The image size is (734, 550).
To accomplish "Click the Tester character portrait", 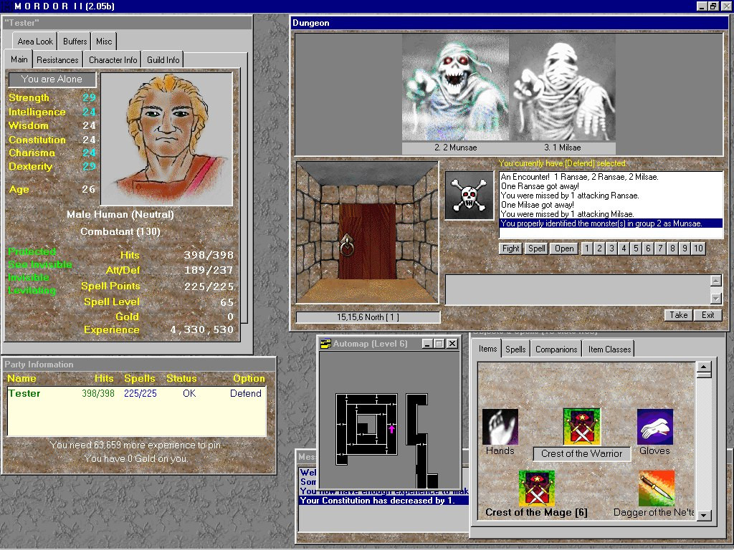I will 166,139.
